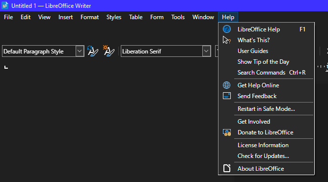
Task: Click the LibreOffice Writer document icon in title bar
Action: click(x=5, y=6)
